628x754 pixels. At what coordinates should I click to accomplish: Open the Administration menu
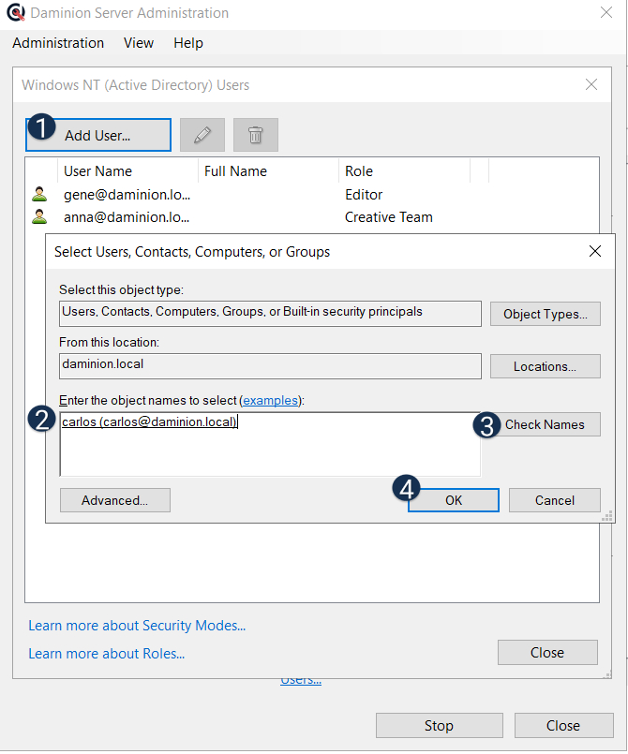(x=58, y=43)
